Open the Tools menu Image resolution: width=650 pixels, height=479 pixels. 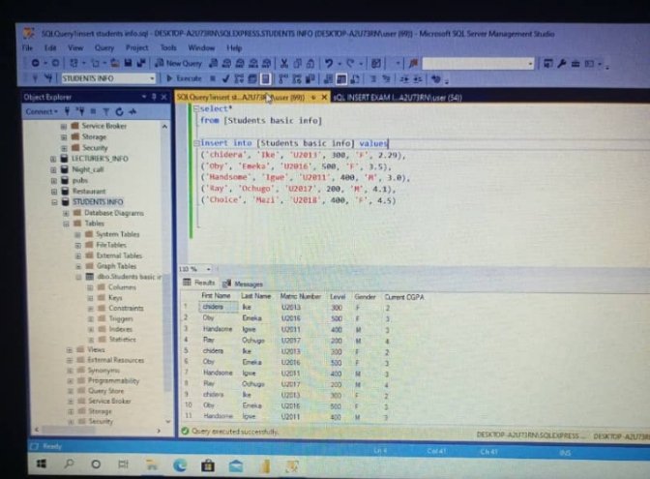168,47
